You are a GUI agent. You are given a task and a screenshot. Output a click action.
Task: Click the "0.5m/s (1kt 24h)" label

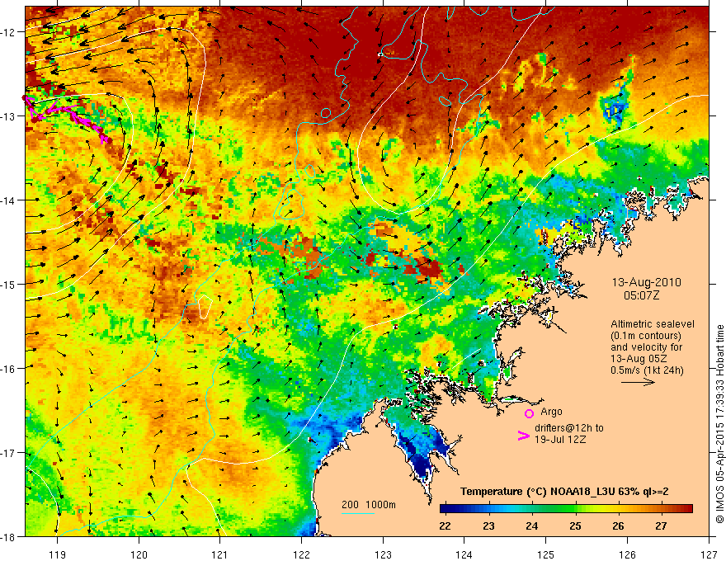[x=647, y=370]
